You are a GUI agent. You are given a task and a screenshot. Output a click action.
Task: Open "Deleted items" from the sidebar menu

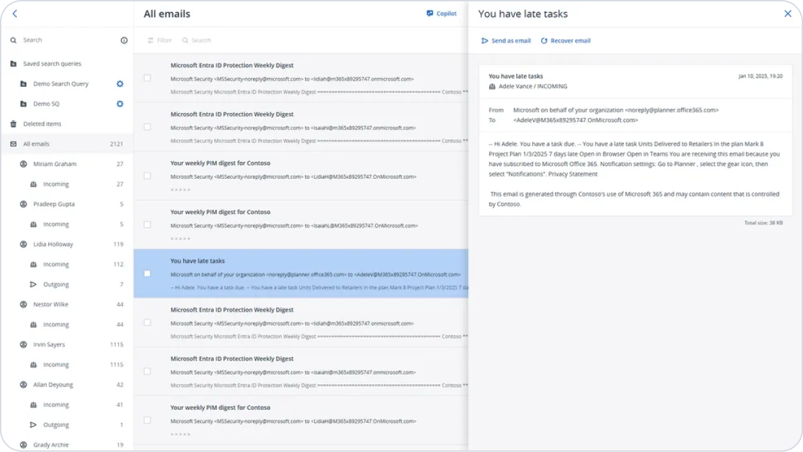coord(41,123)
